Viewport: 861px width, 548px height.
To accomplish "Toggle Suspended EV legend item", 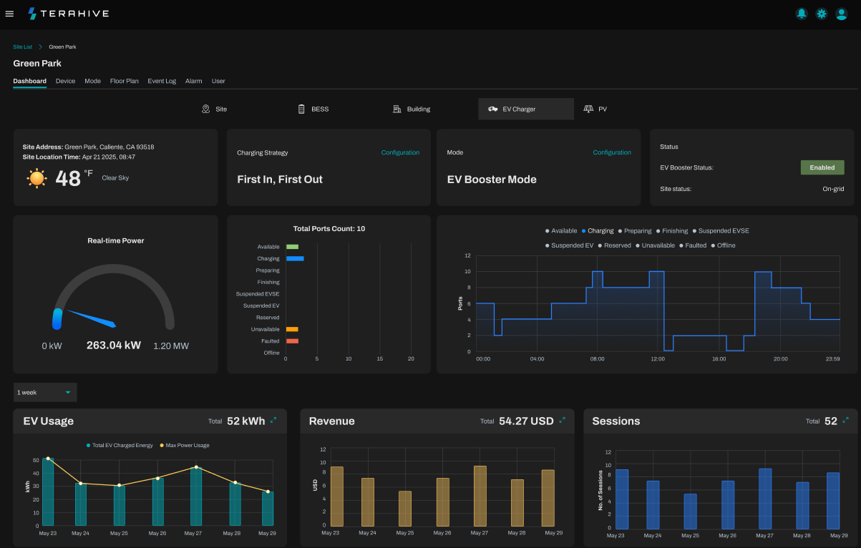I will [570, 245].
